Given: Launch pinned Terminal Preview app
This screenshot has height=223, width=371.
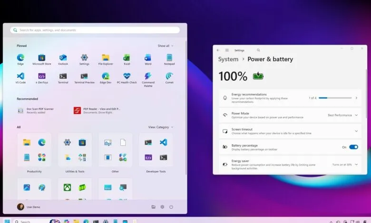Looking at the screenshot, I should 84,78.
